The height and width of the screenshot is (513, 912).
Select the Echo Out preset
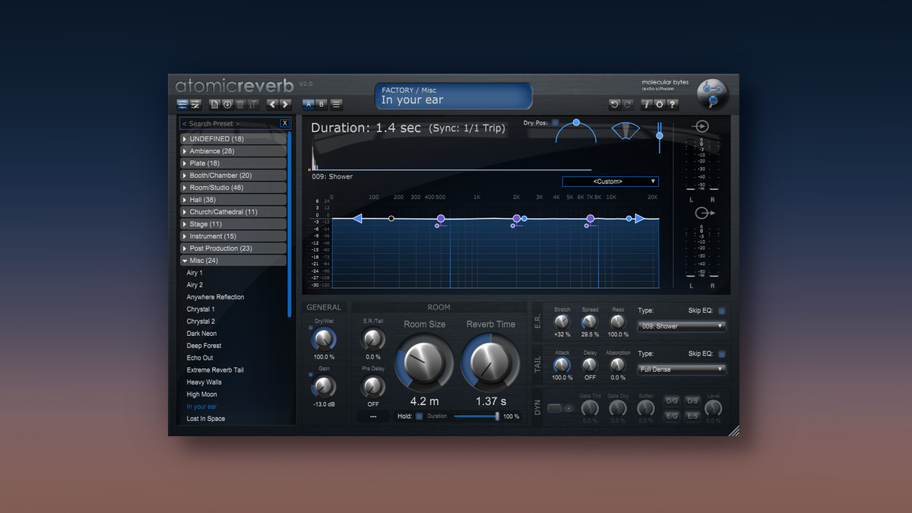point(200,358)
